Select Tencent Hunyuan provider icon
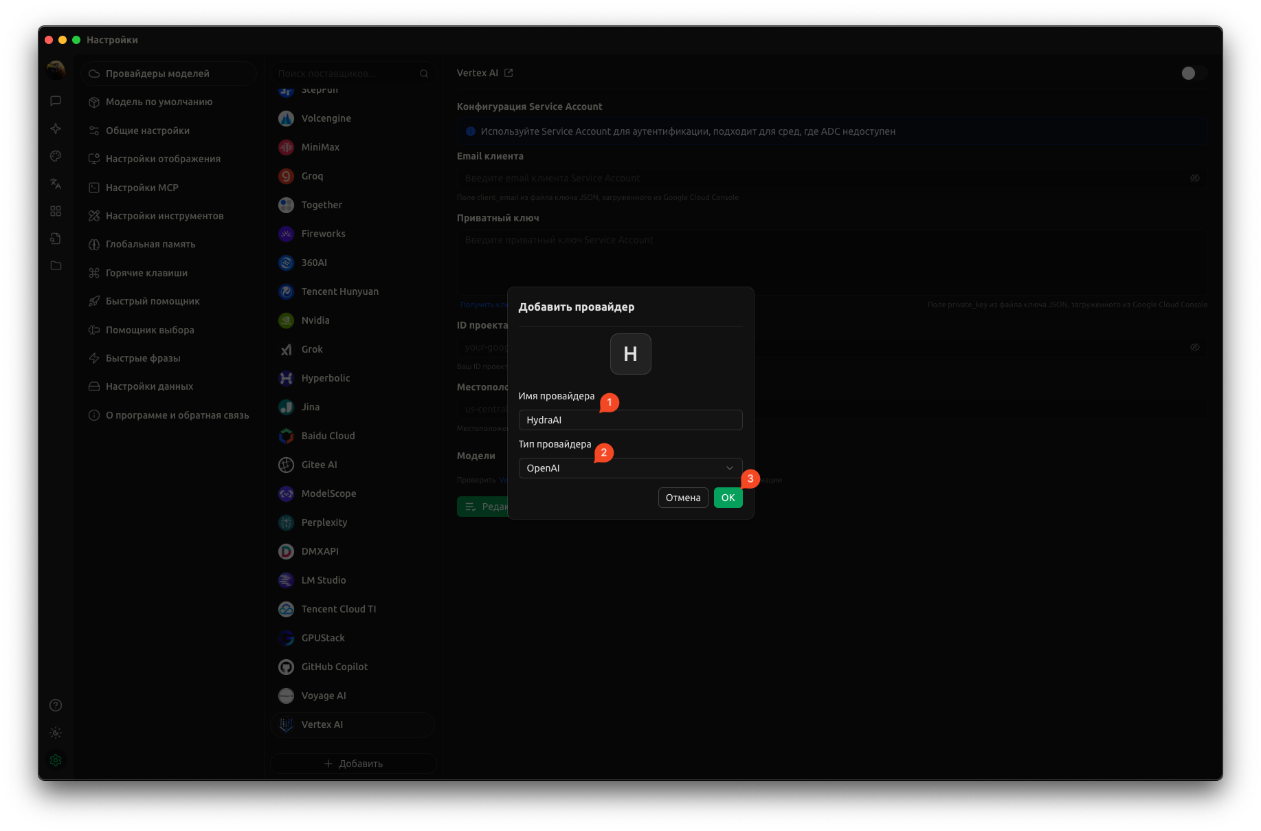This screenshot has height=831, width=1261. [x=287, y=291]
